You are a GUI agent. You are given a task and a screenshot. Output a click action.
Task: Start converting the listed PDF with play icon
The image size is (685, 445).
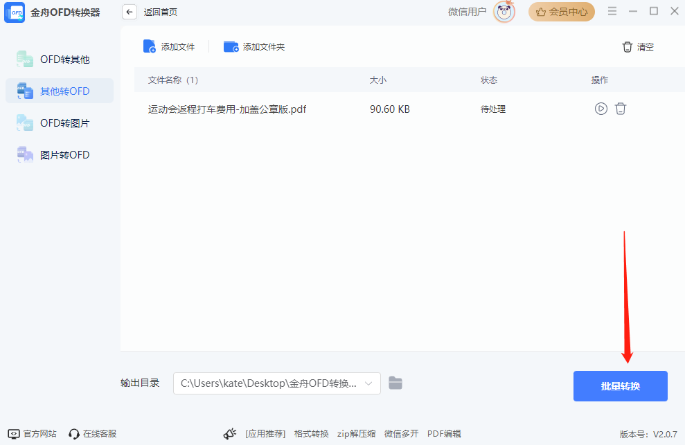click(x=601, y=109)
